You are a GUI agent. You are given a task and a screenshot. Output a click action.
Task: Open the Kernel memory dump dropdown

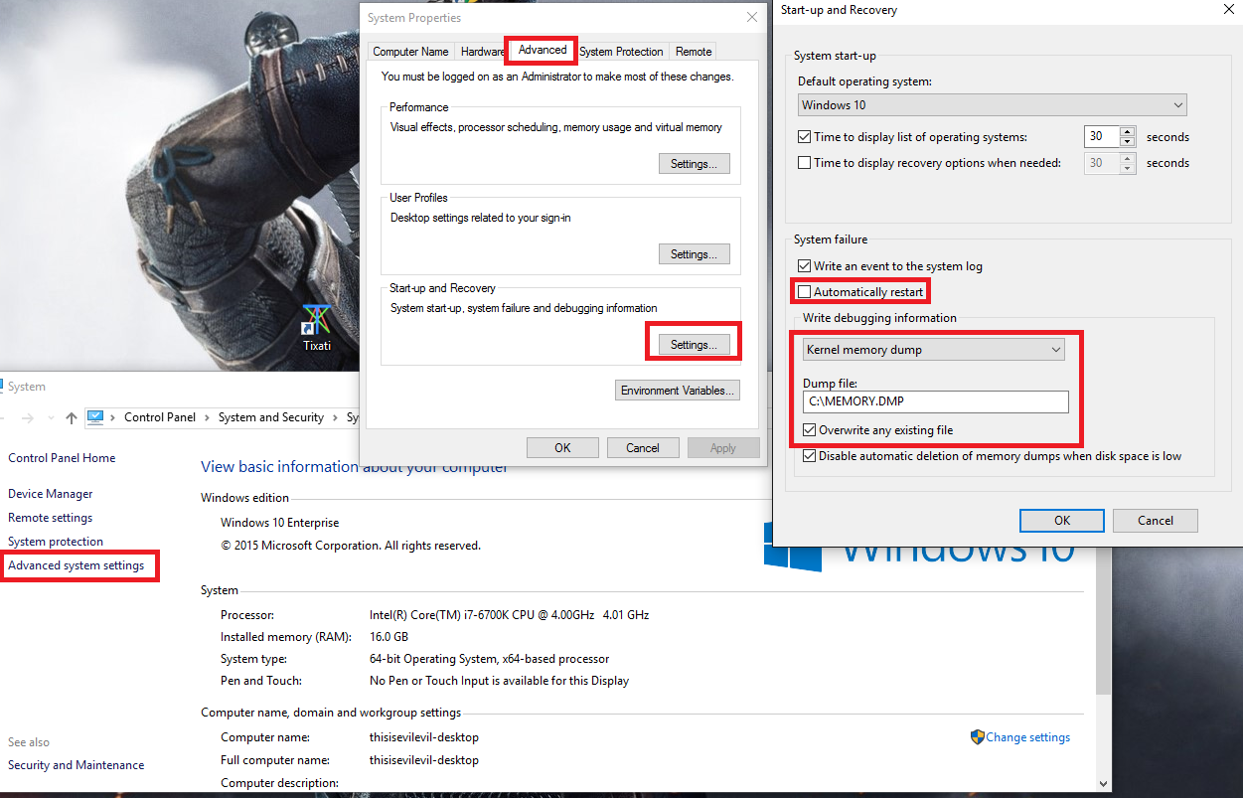tap(934, 350)
